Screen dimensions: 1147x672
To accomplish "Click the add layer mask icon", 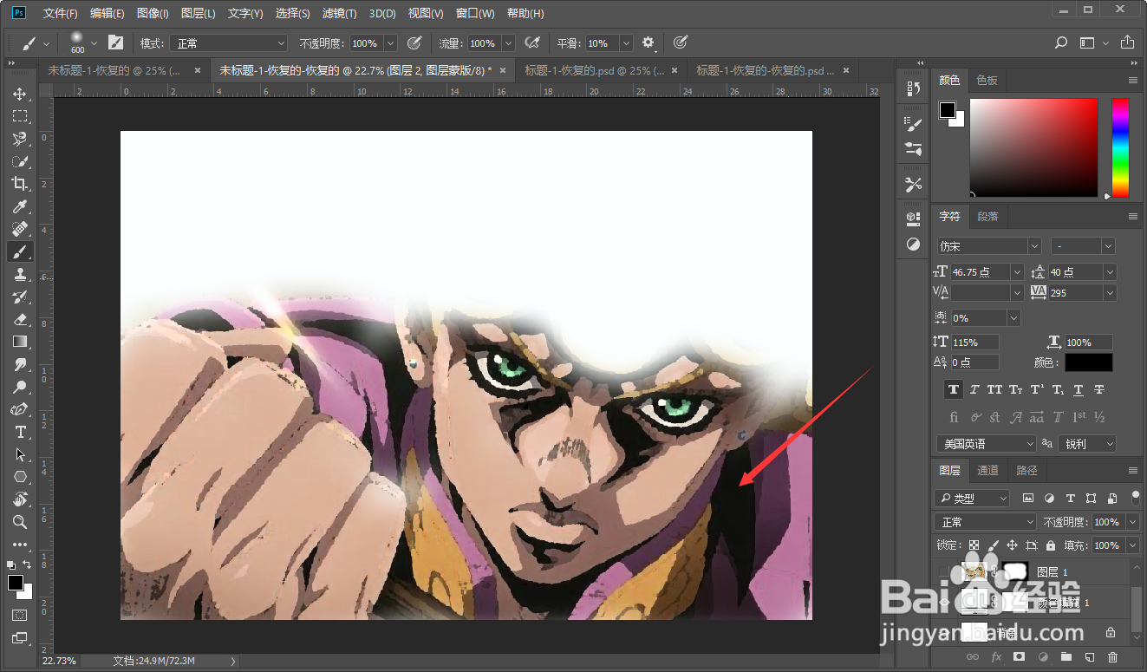I will tap(1020, 657).
